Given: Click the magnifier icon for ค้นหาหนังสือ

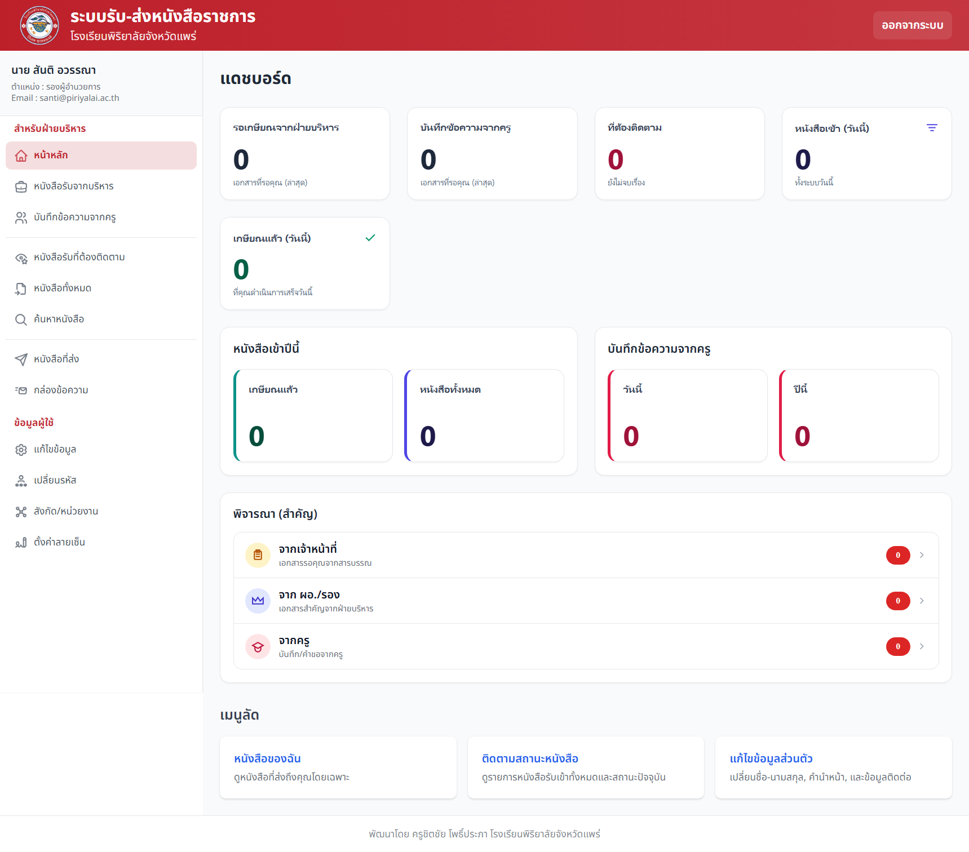Looking at the screenshot, I should (21, 320).
